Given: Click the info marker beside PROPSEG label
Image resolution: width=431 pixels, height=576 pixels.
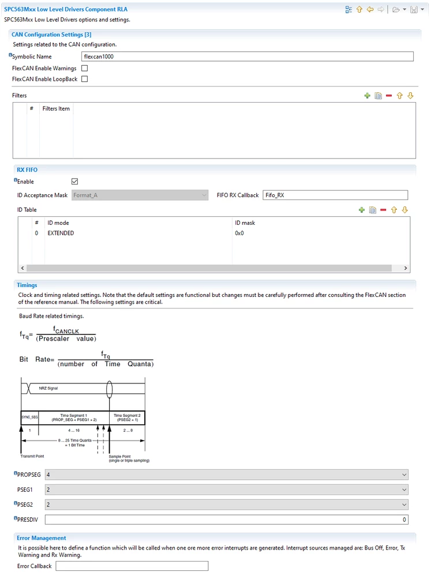Looking at the screenshot, I should point(16,473).
